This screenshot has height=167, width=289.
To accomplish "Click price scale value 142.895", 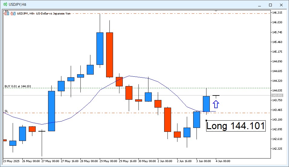I will (277, 129).
